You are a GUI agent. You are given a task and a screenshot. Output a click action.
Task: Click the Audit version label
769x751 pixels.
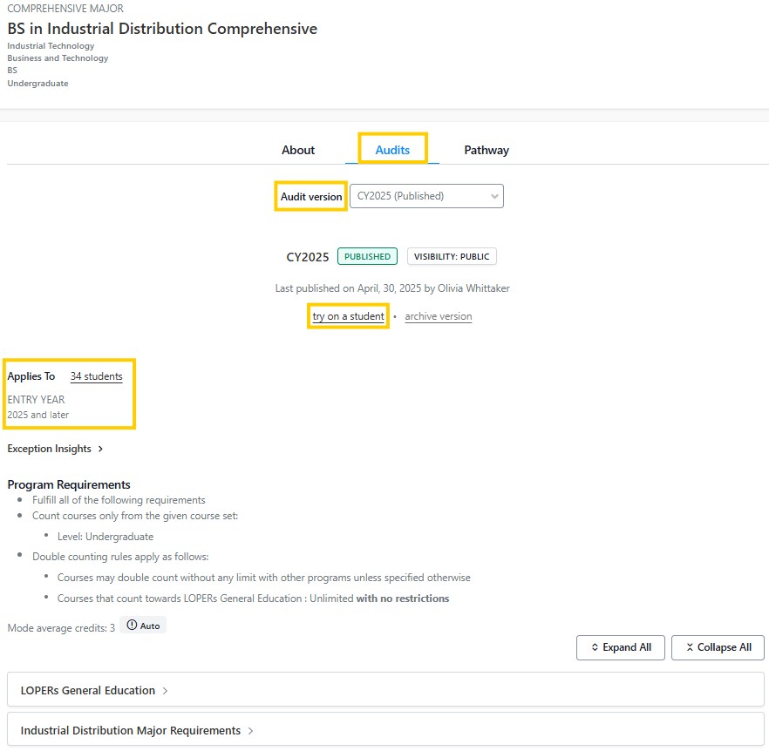click(311, 197)
